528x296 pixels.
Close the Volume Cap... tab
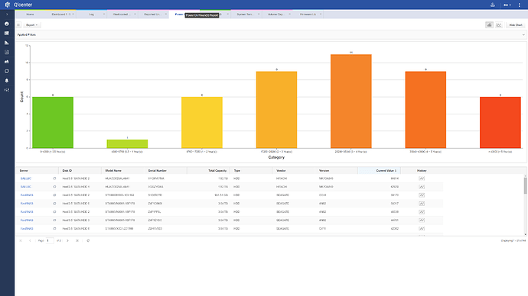click(x=289, y=14)
